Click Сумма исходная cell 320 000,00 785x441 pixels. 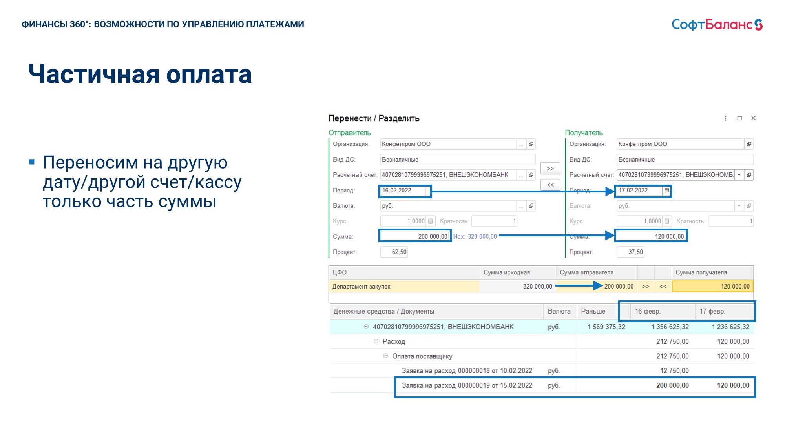coord(518,287)
